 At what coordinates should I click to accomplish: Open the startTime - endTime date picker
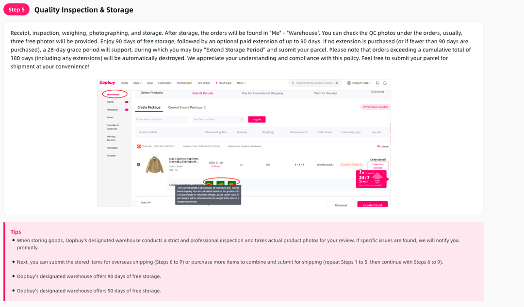(x=218, y=119)
